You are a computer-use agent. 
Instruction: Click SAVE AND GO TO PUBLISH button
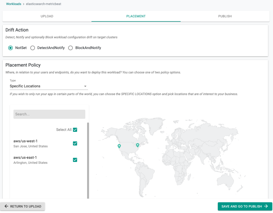coord(245,206)
